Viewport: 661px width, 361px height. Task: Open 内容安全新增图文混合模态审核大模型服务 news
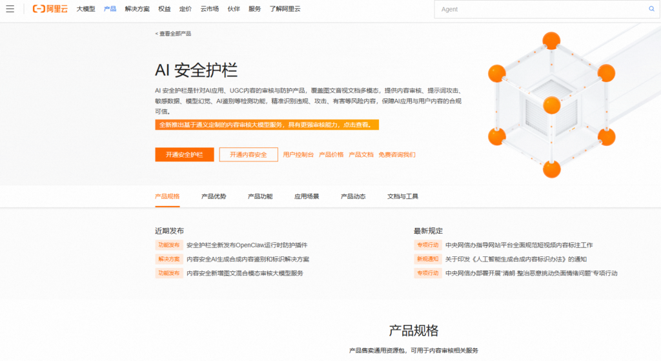point(245,273)
